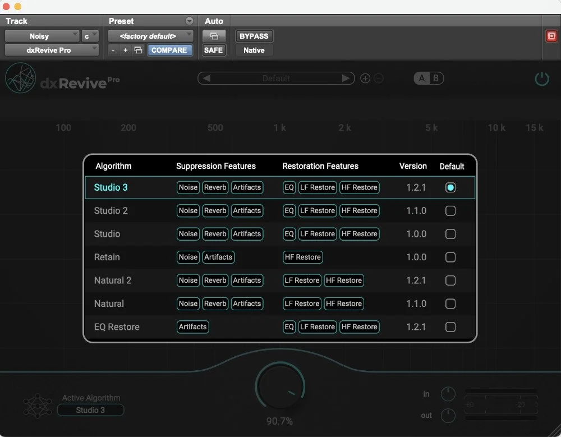Set Studio 3 as default algorithm

[x=450, y=187]
